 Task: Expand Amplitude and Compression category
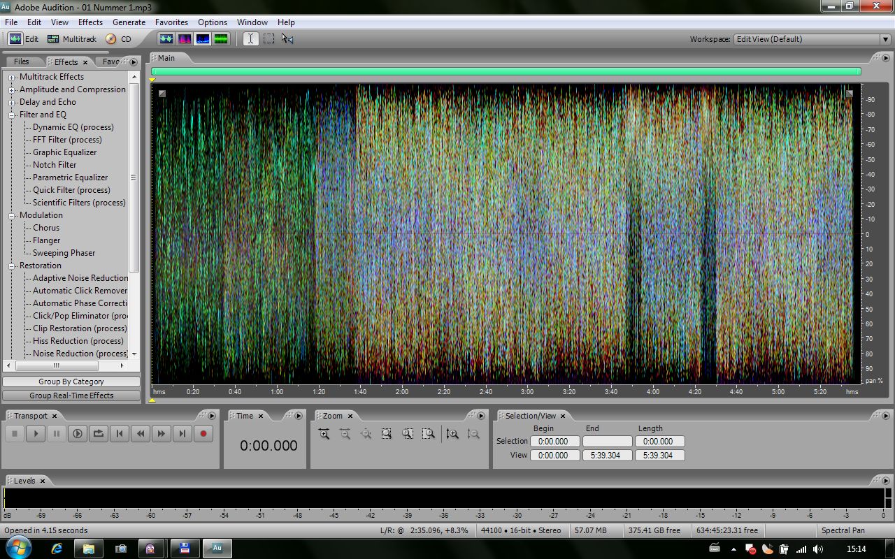click(x=12, y=90)
